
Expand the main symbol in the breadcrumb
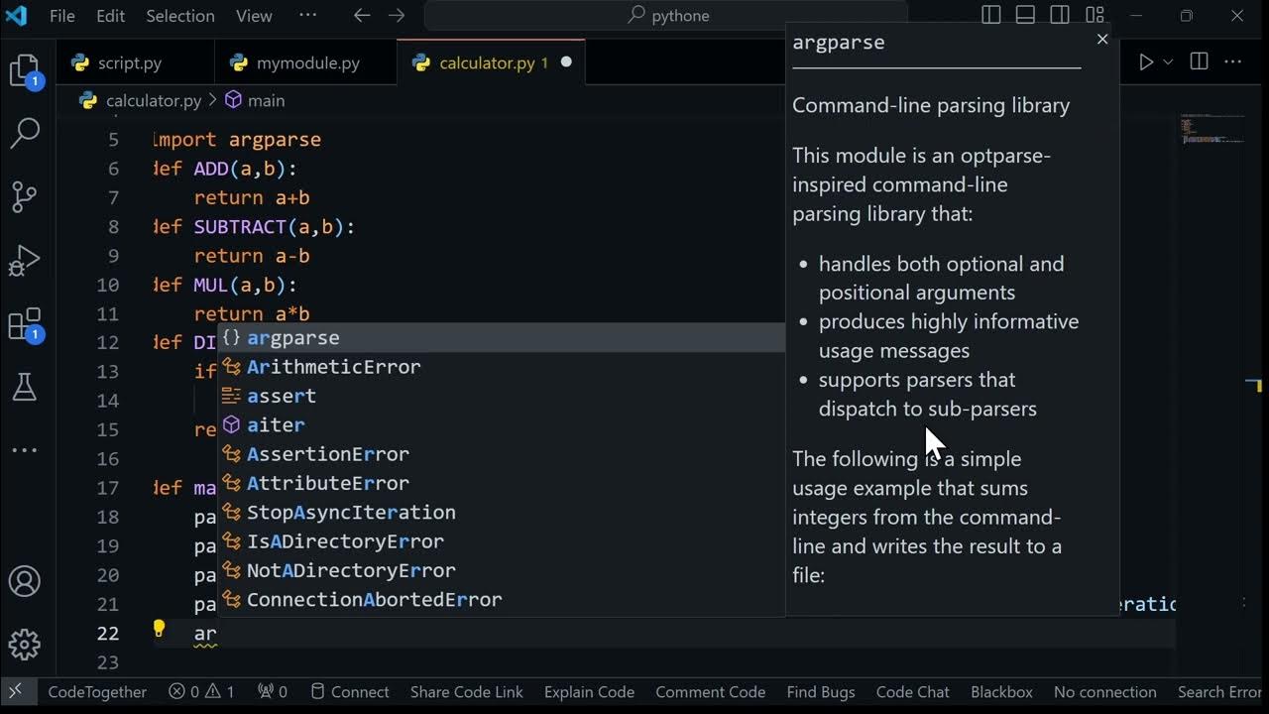pyautogui.click(x=255, y=100)
